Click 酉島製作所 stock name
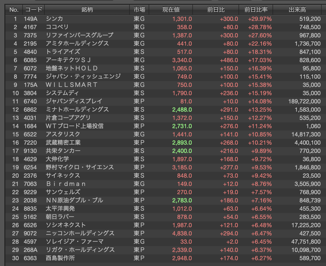326x266 pixels. pyautogui.click(x=60, y=258)
